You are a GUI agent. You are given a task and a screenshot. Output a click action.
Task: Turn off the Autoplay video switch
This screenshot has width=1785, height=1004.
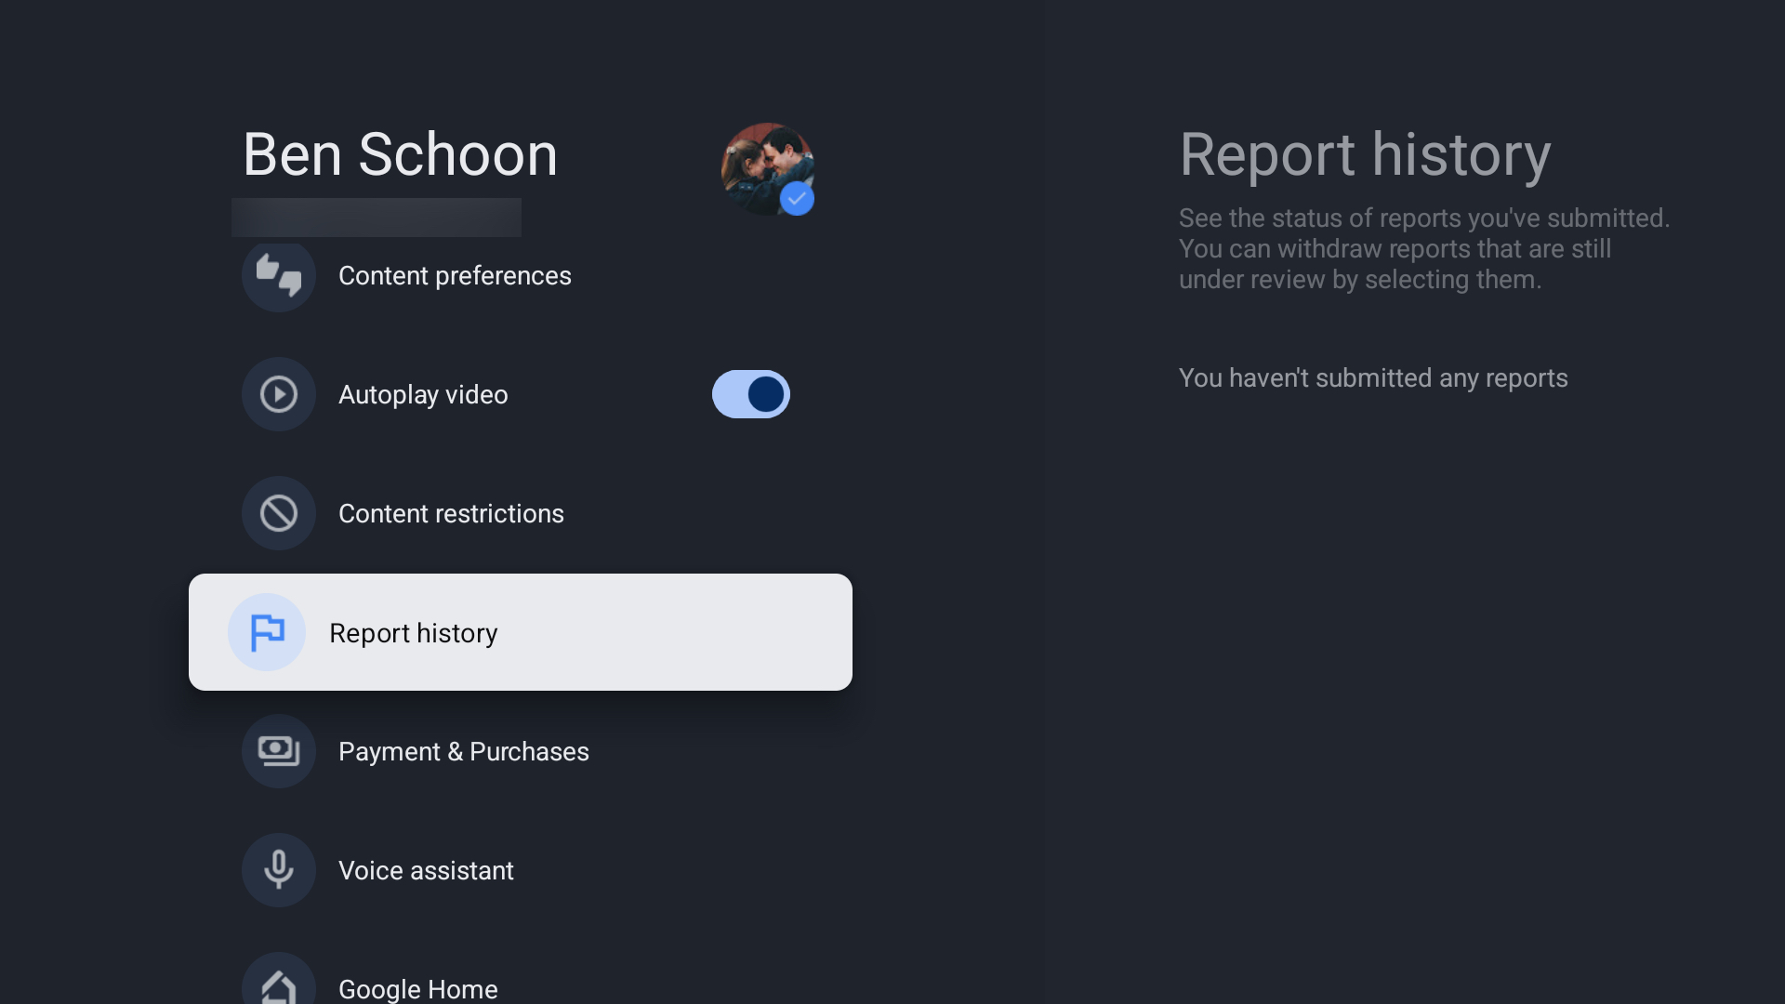pos(751,394)
